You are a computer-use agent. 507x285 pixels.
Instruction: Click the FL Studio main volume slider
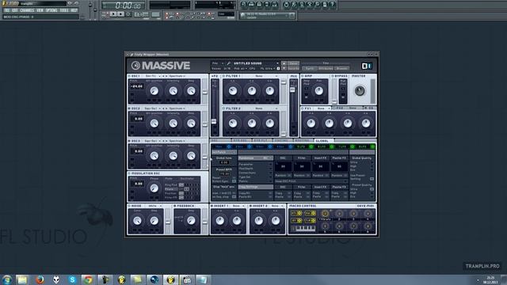pyautogui.click(x=90, y=6)
